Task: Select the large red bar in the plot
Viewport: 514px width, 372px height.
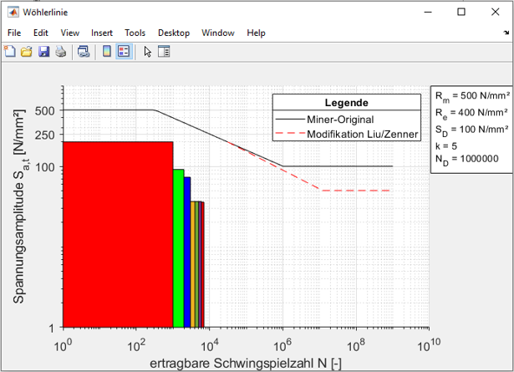Action: point(117,234)
